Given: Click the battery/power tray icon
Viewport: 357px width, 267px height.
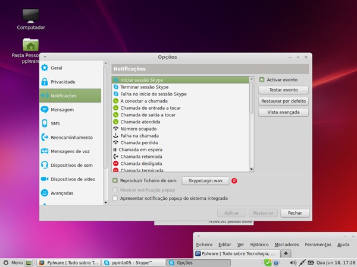Looking at the screenshot, I should pyautogui.click(x=311, y=263).
